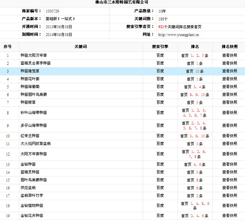Select keyword 种苗海葡萄
Viewport: 245px width, 220px height.
point(30,87)
